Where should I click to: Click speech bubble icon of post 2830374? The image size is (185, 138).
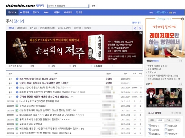[17, 115]
